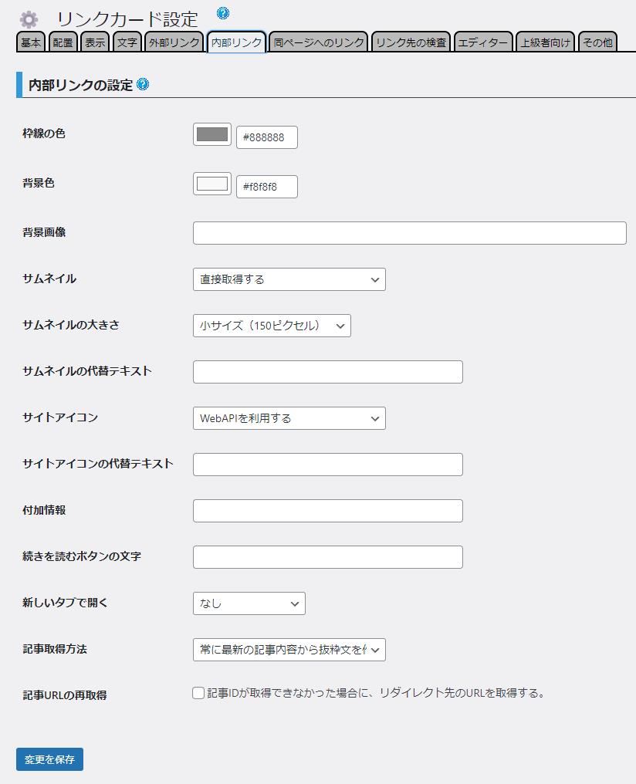Click the 続きを読むボタンの文字 text field
Image resolution: width=636 pixels, height=784 pixels.
327,557
